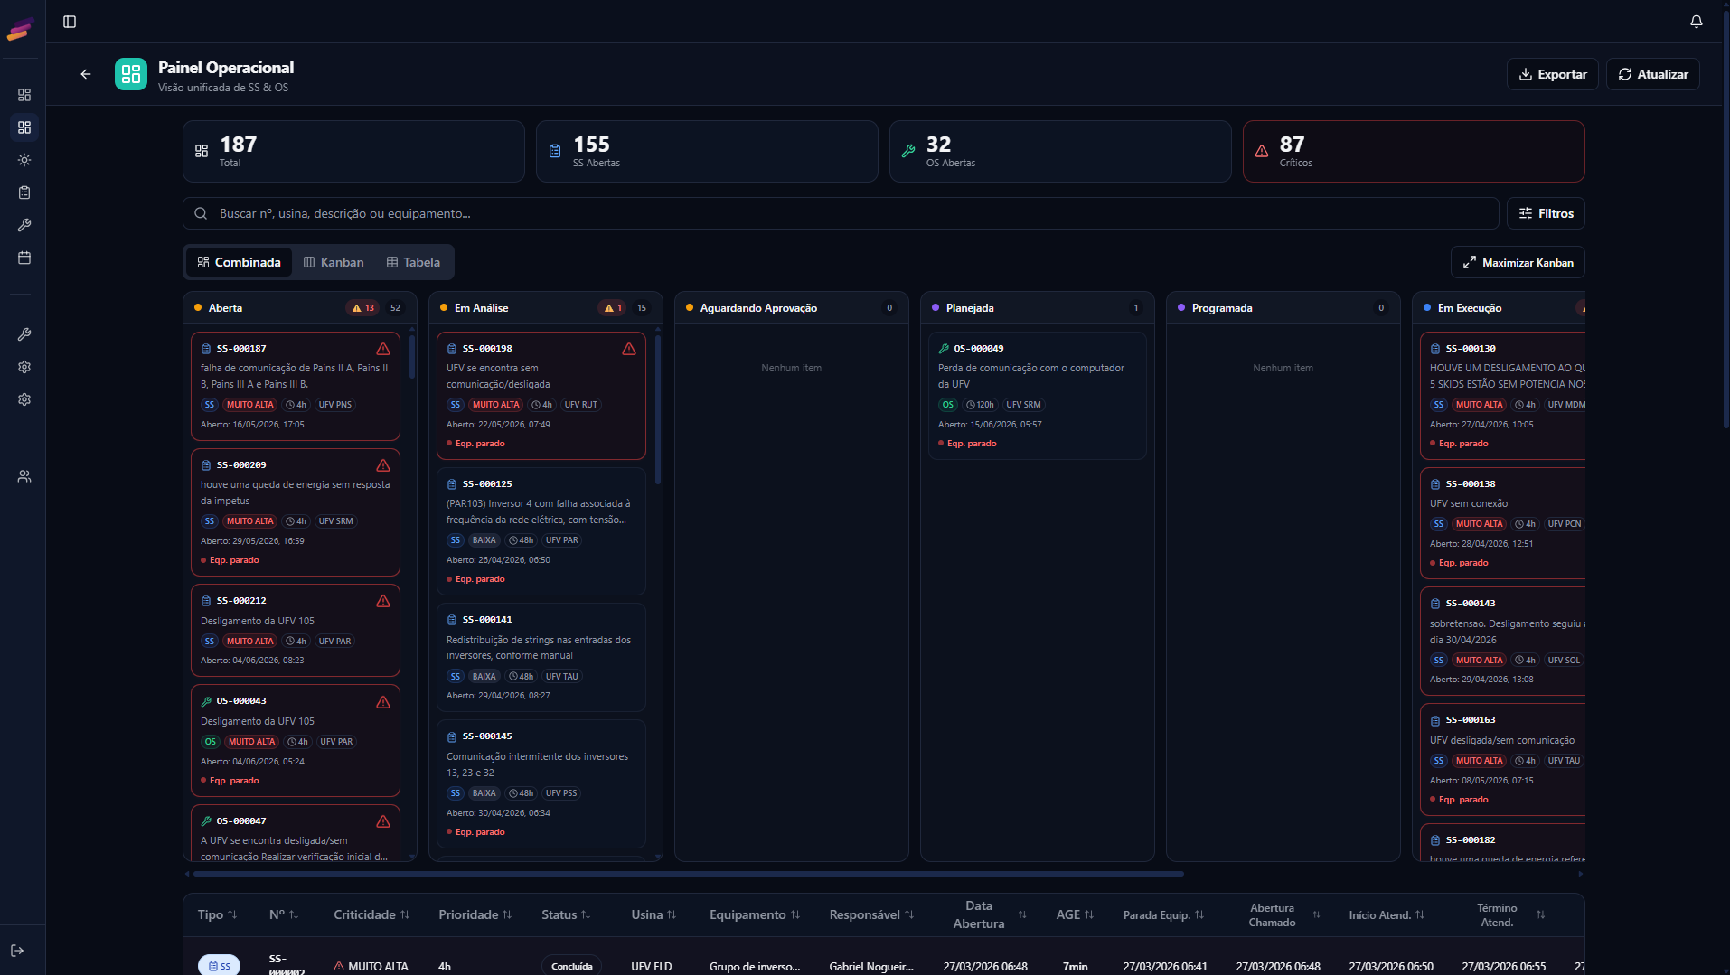Screen dimensions: 1730x975
Task: Switch to the Tabela view tab
Action: pos(413,262)
